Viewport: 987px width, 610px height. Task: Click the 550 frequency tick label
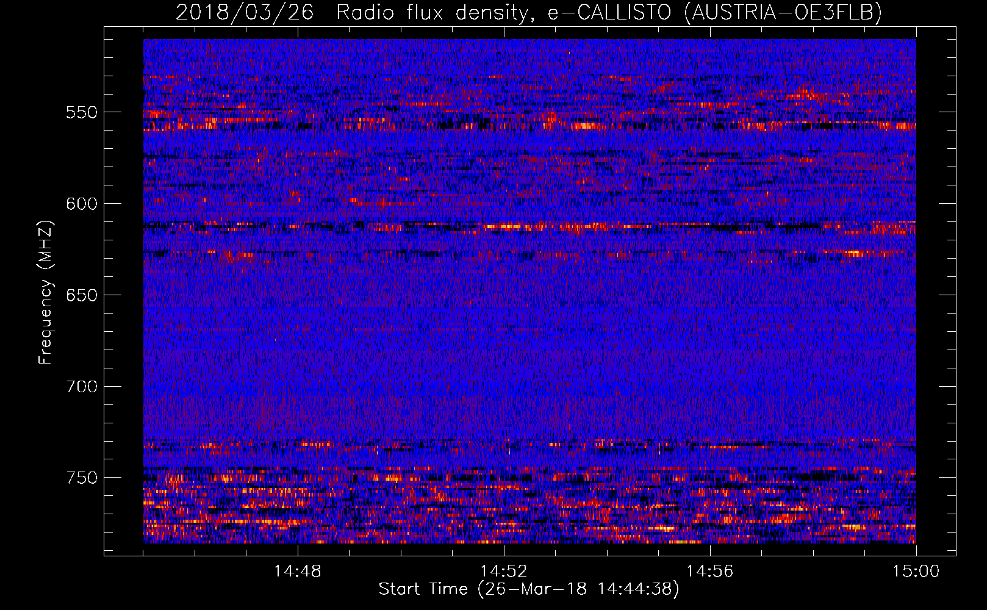click(x=82, y=112)
